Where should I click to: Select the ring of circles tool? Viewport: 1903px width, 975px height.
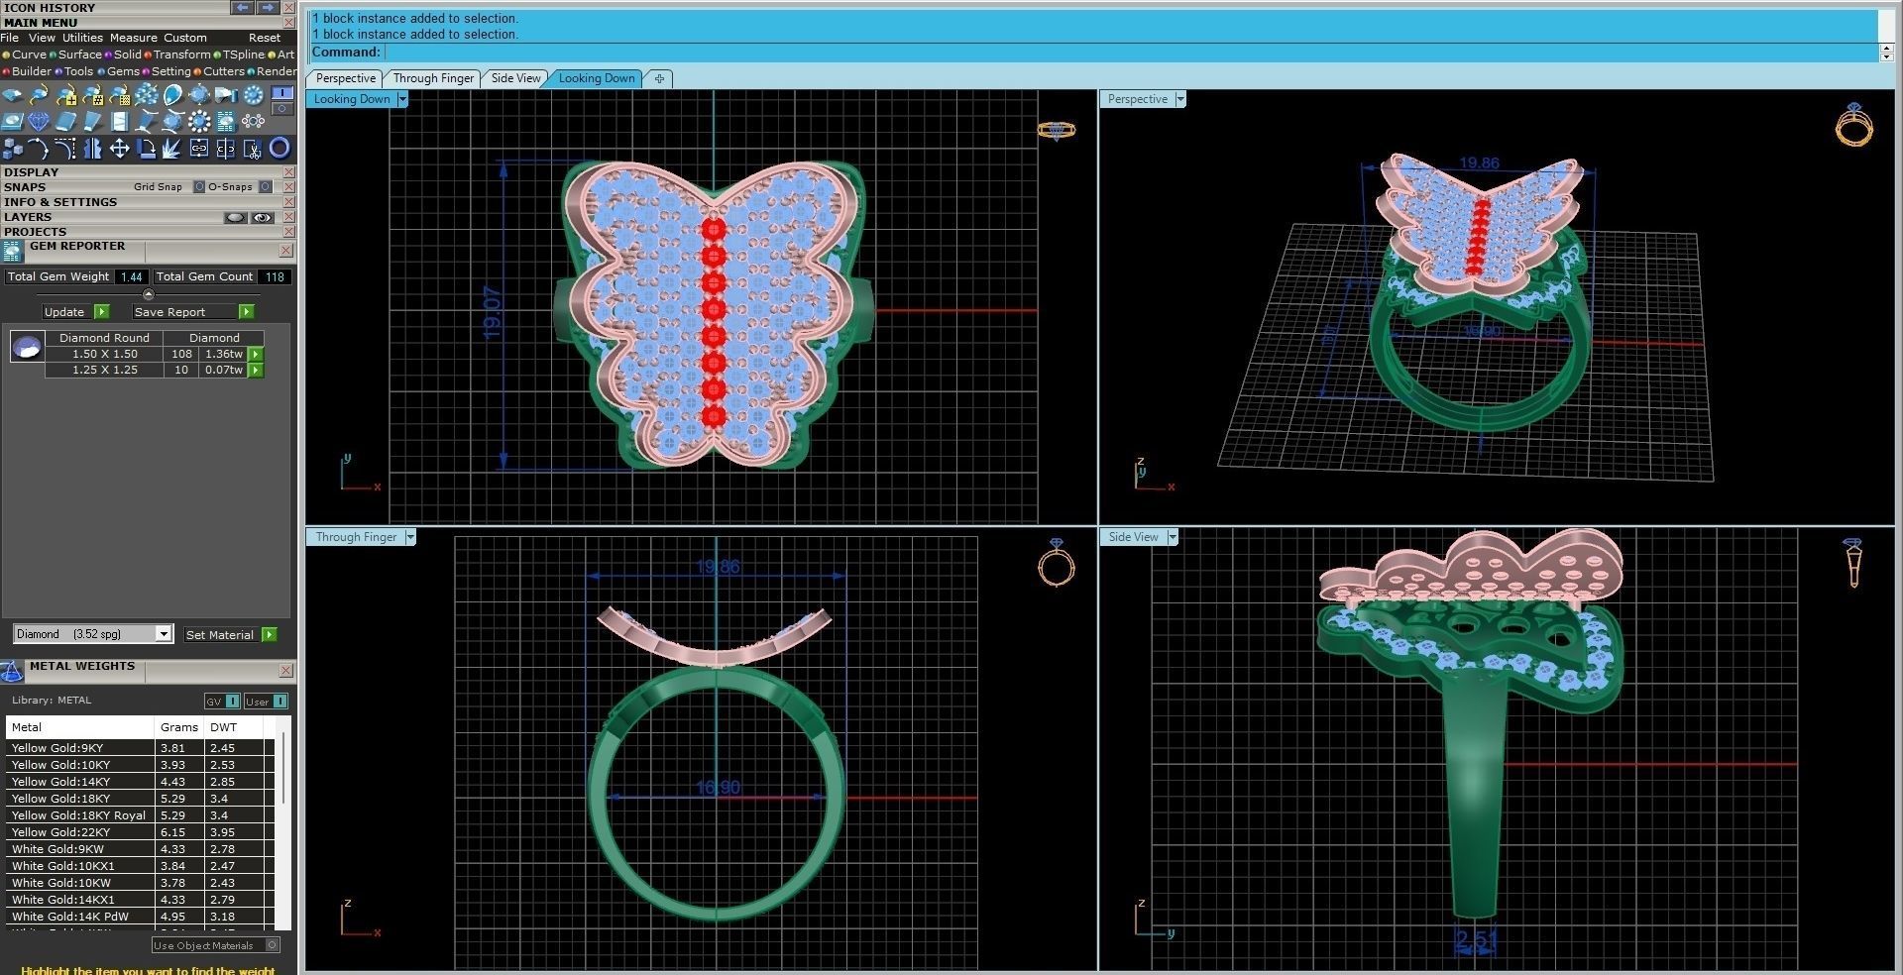[253, 121]
